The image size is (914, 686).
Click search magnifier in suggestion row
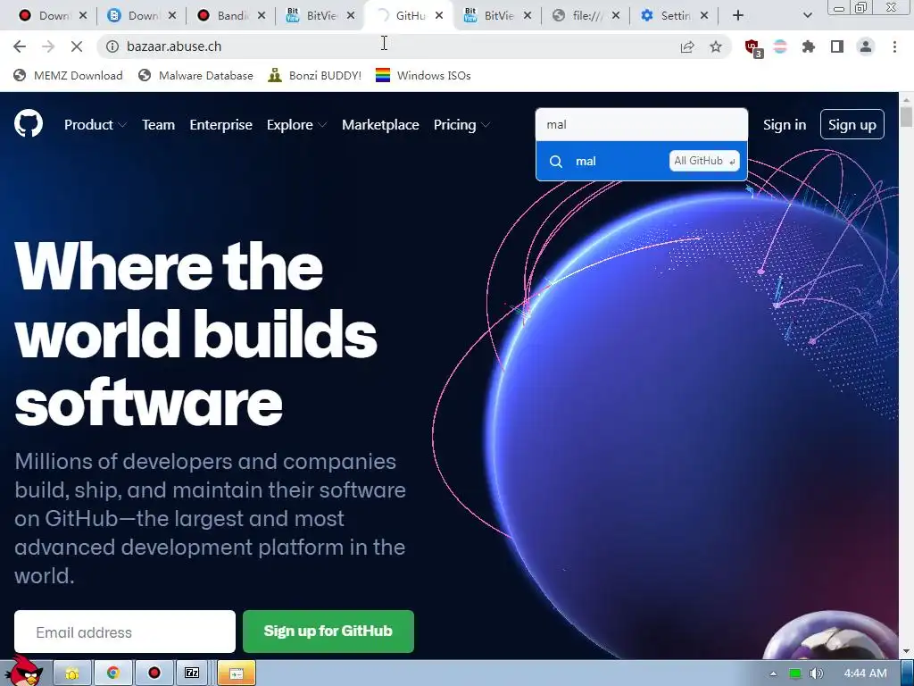556,162
